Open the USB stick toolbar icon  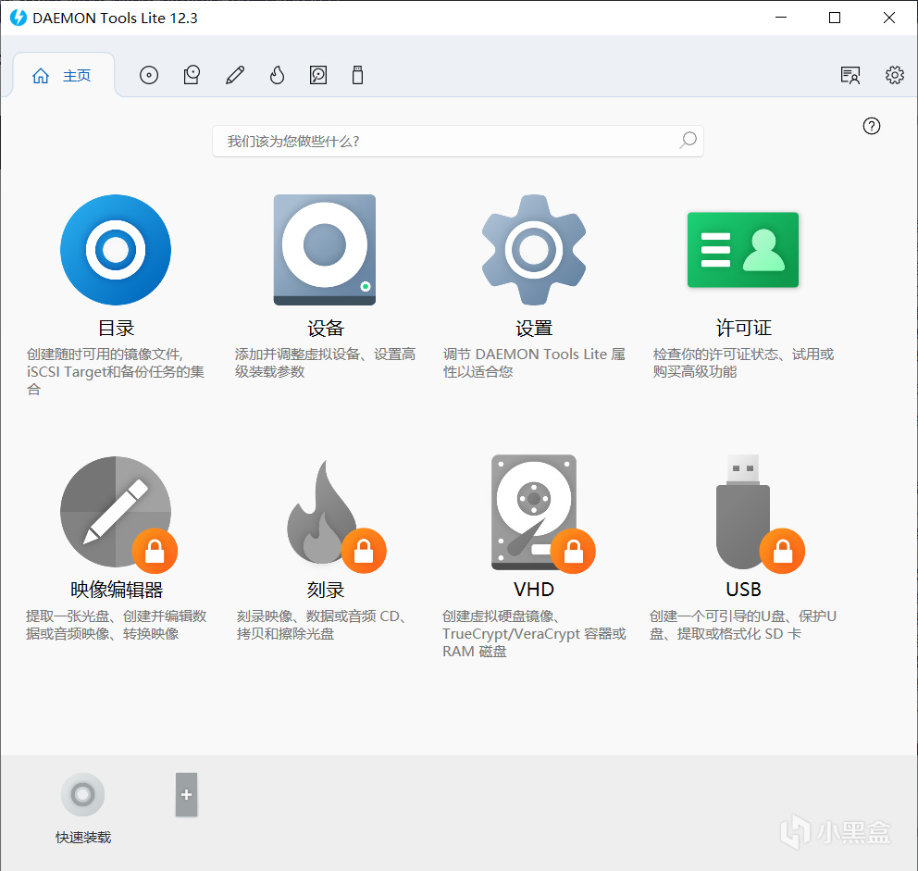(357, 75)
